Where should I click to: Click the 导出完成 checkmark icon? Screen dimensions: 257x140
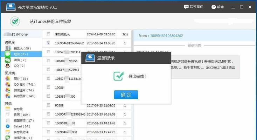[x=118, y=76]
